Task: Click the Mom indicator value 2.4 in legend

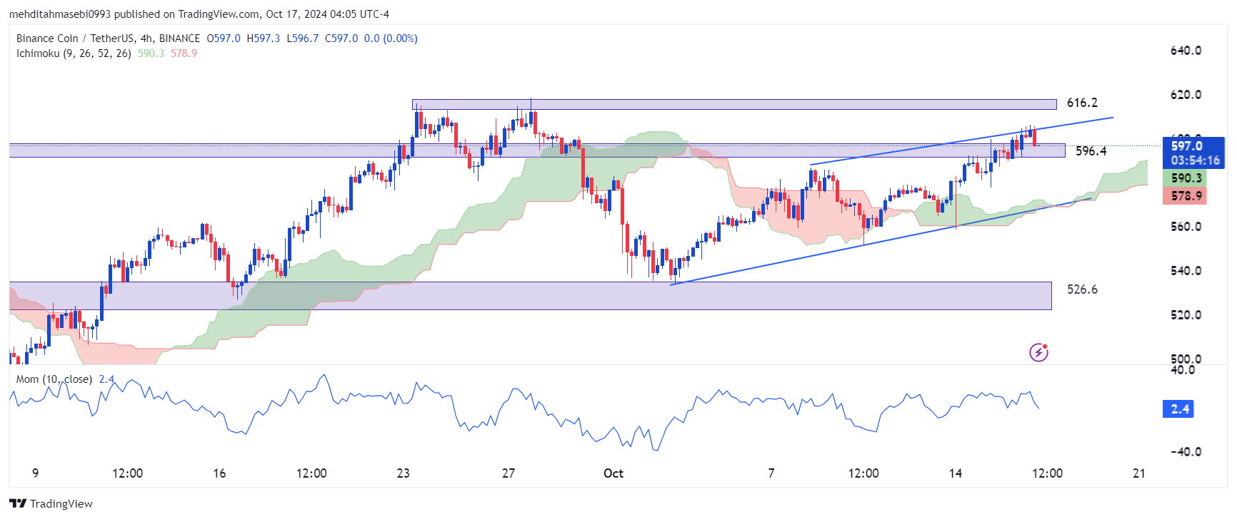Action: (x=106, y=379)
